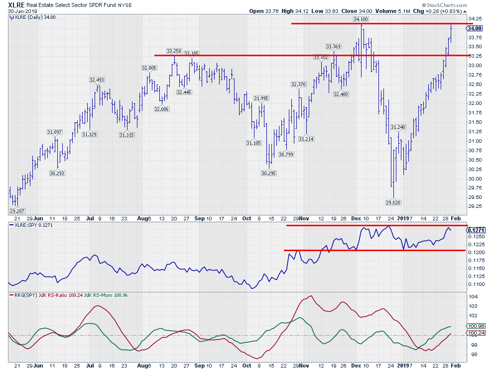Click the 31.105 low label
Viewport: 493px width, 370px height.
pyautogui.click(x=254, y=143)
